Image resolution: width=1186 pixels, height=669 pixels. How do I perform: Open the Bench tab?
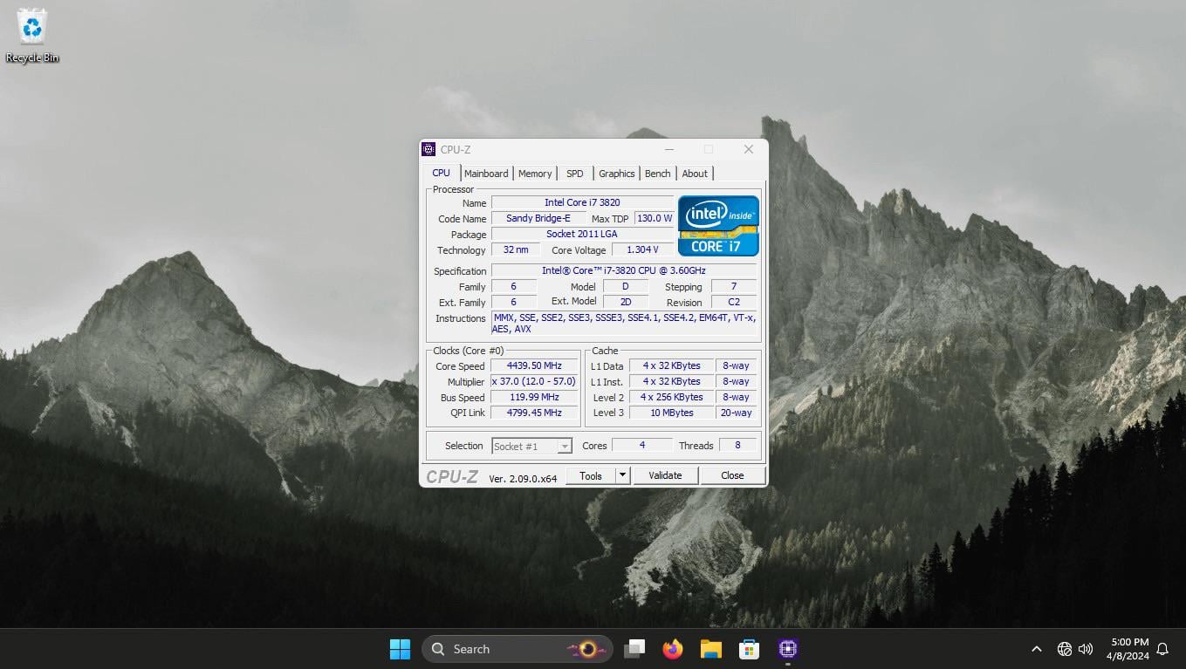[x=658, y=174]
